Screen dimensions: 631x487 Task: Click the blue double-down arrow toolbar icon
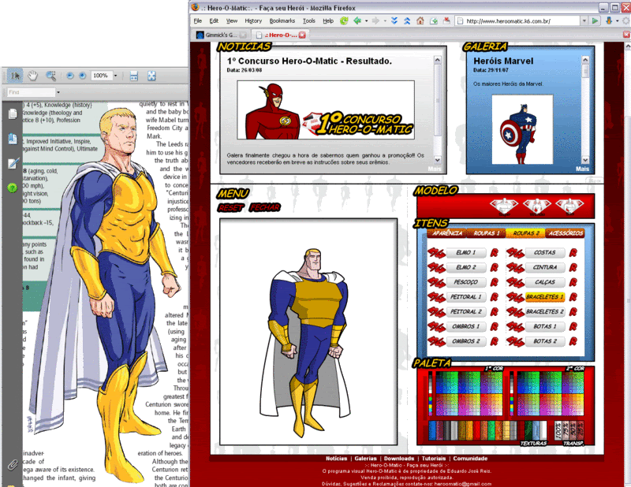(x=394, y=21)
